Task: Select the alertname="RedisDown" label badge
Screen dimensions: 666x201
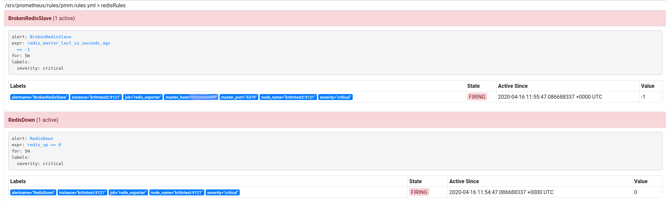Action: click(x=33, y=193)
